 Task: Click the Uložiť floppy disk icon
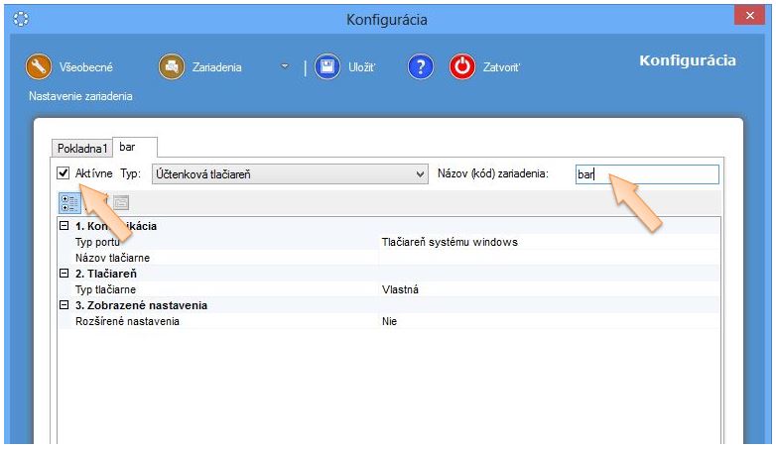pos(327,67)
